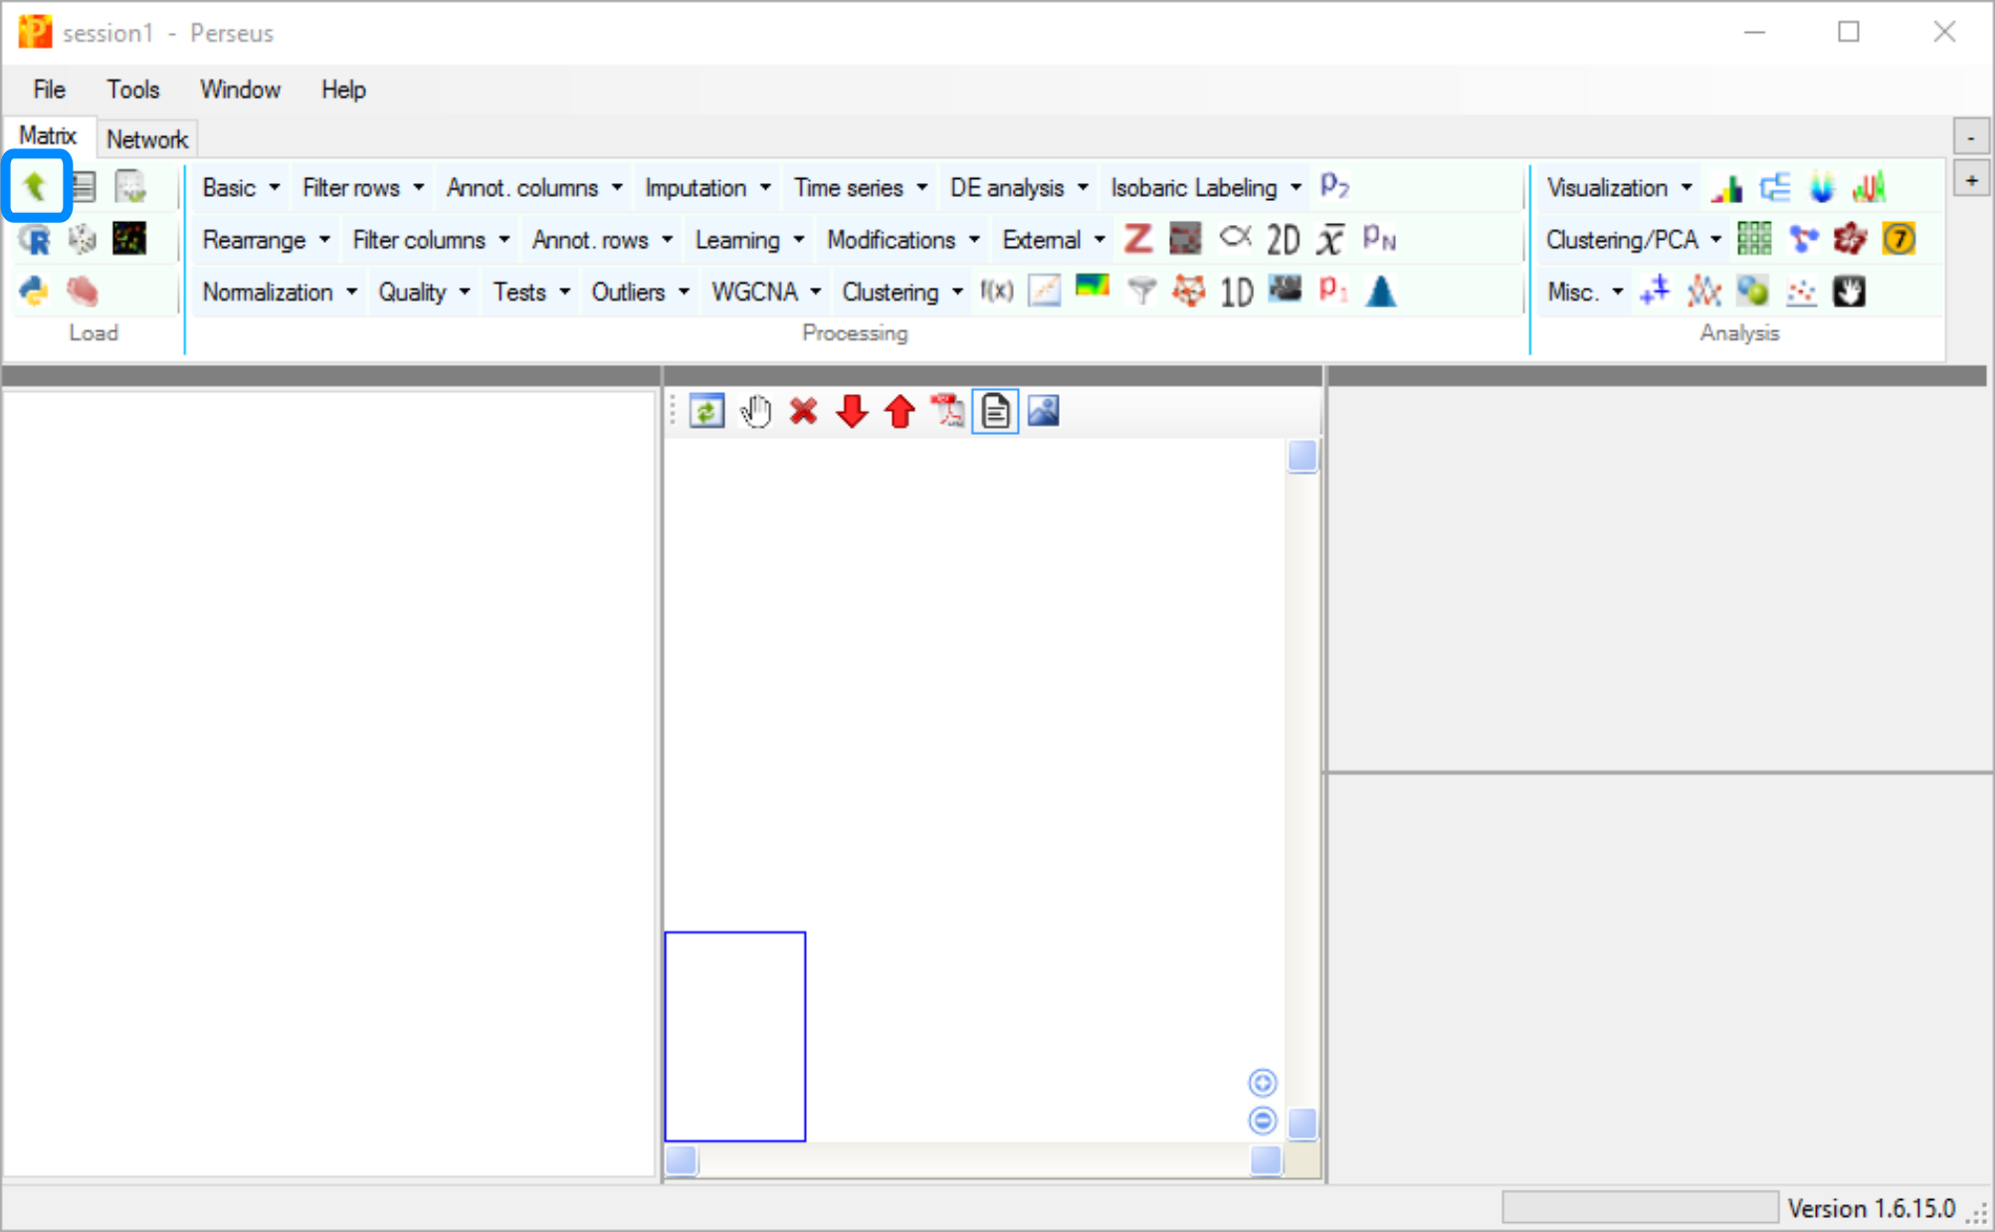The image size is (1995, 1232).
Task: Expand ribbon with the plus button
Action: point(1970,180)
